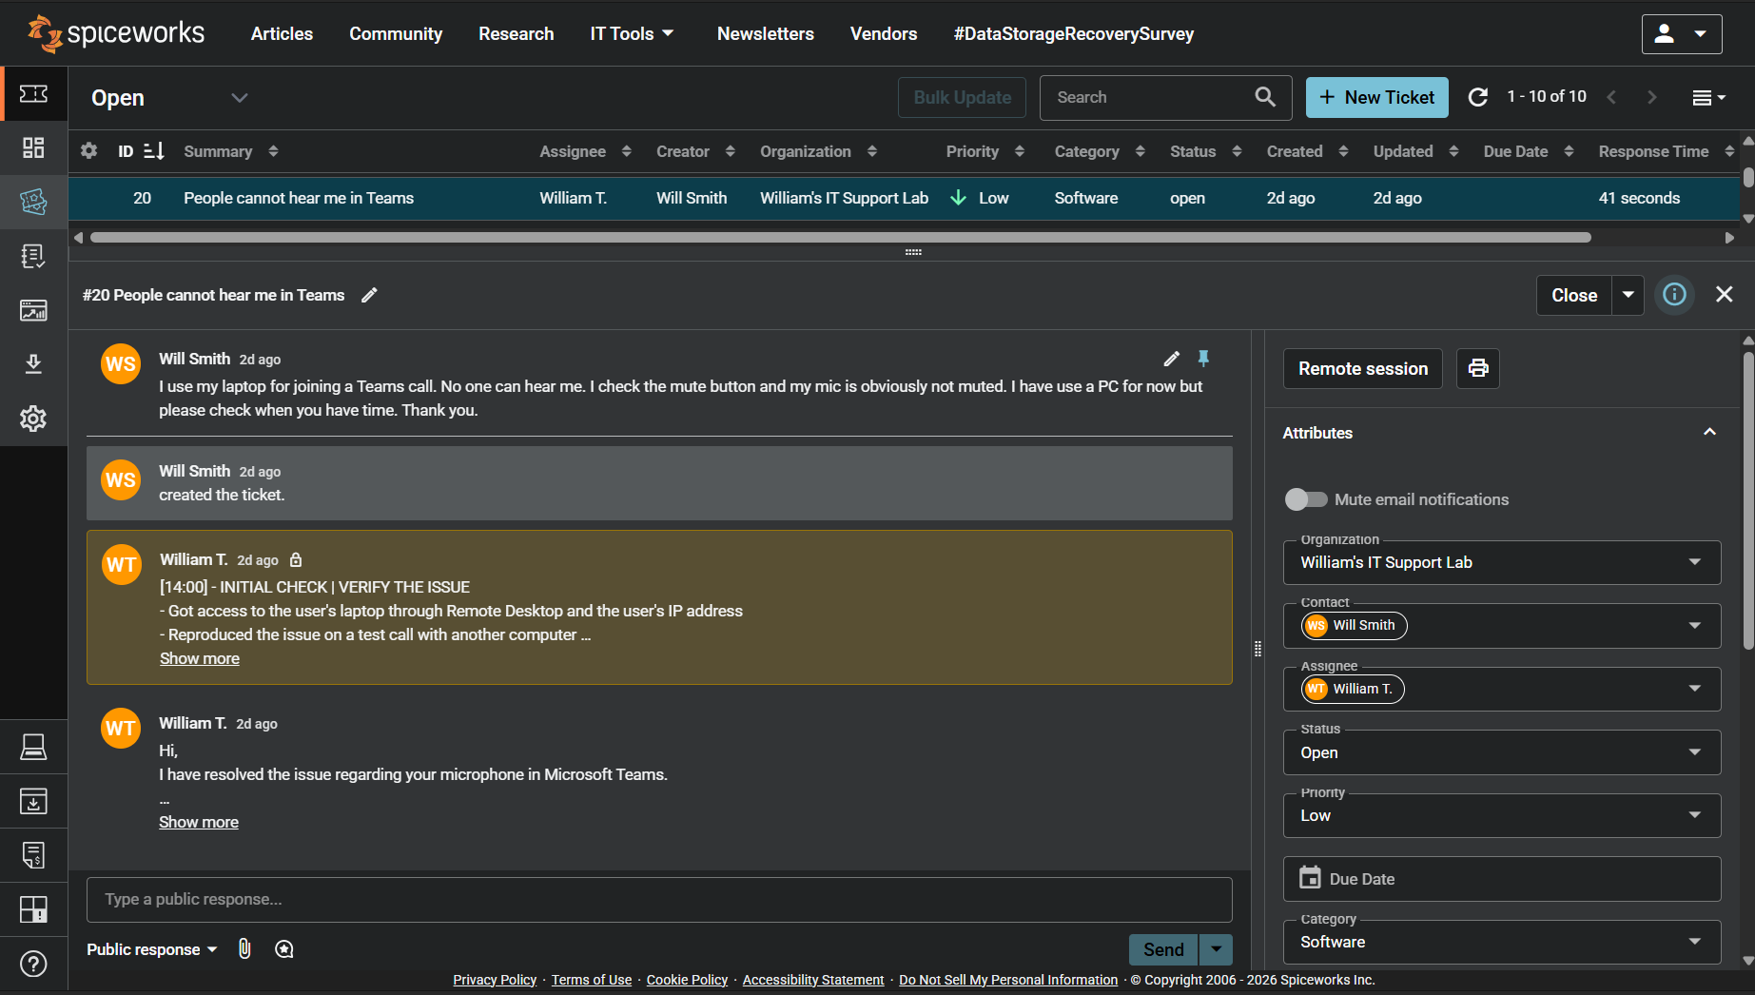Click the table column settings gear
The width and height of the screenshot is (1755, 995).
coord(89,151)
